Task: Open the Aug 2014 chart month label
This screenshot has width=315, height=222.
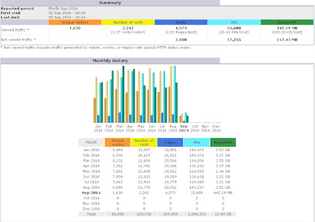Action: tap(173, 128)
